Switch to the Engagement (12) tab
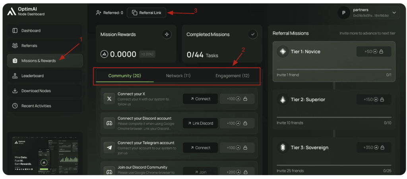Image resolution: width=407 pixels, height=179 pixels. 232,76
